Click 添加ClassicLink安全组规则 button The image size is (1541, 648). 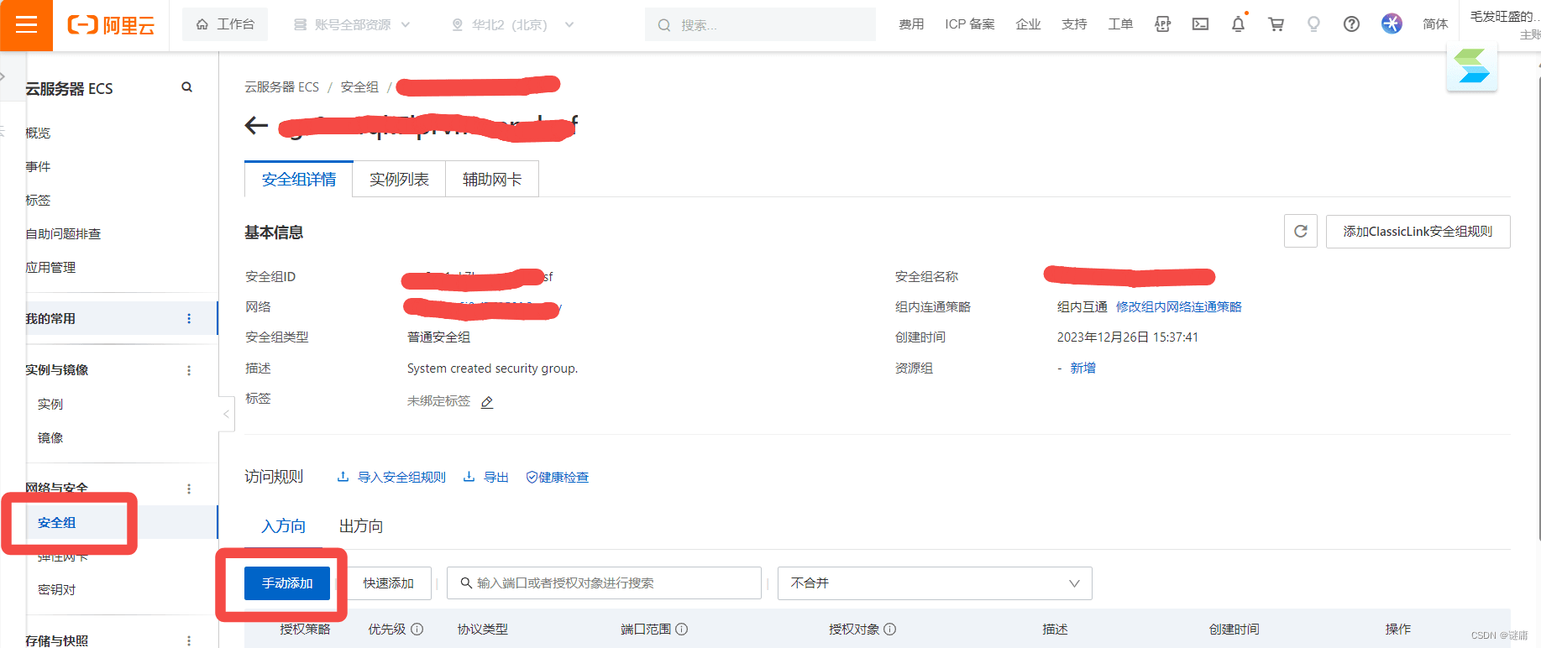tap(1418, 231)
